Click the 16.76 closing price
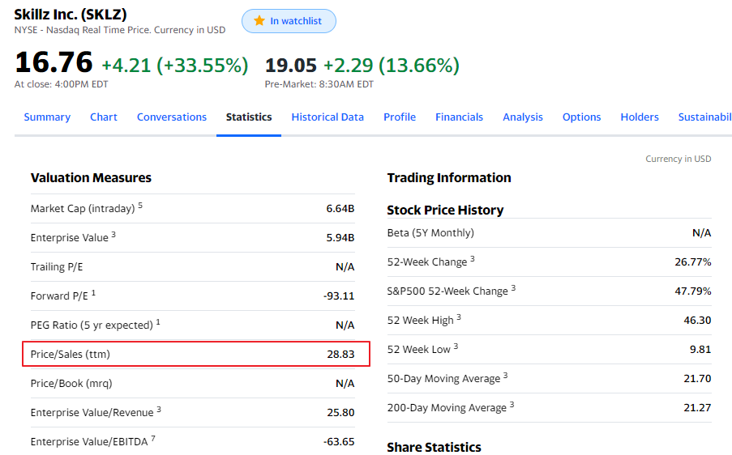 54,62
